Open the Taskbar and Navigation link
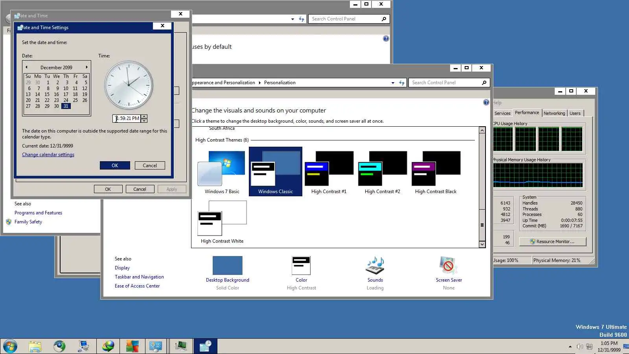Viewport: 629px width, 354px height. point(139,277)
